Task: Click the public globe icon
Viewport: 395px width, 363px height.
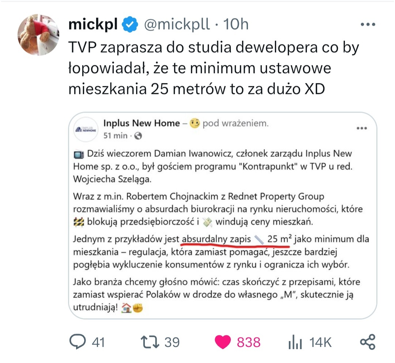Action: (138, 136)
